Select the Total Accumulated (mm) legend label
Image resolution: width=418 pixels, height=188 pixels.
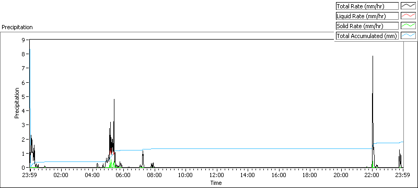[x=367, y=35]
